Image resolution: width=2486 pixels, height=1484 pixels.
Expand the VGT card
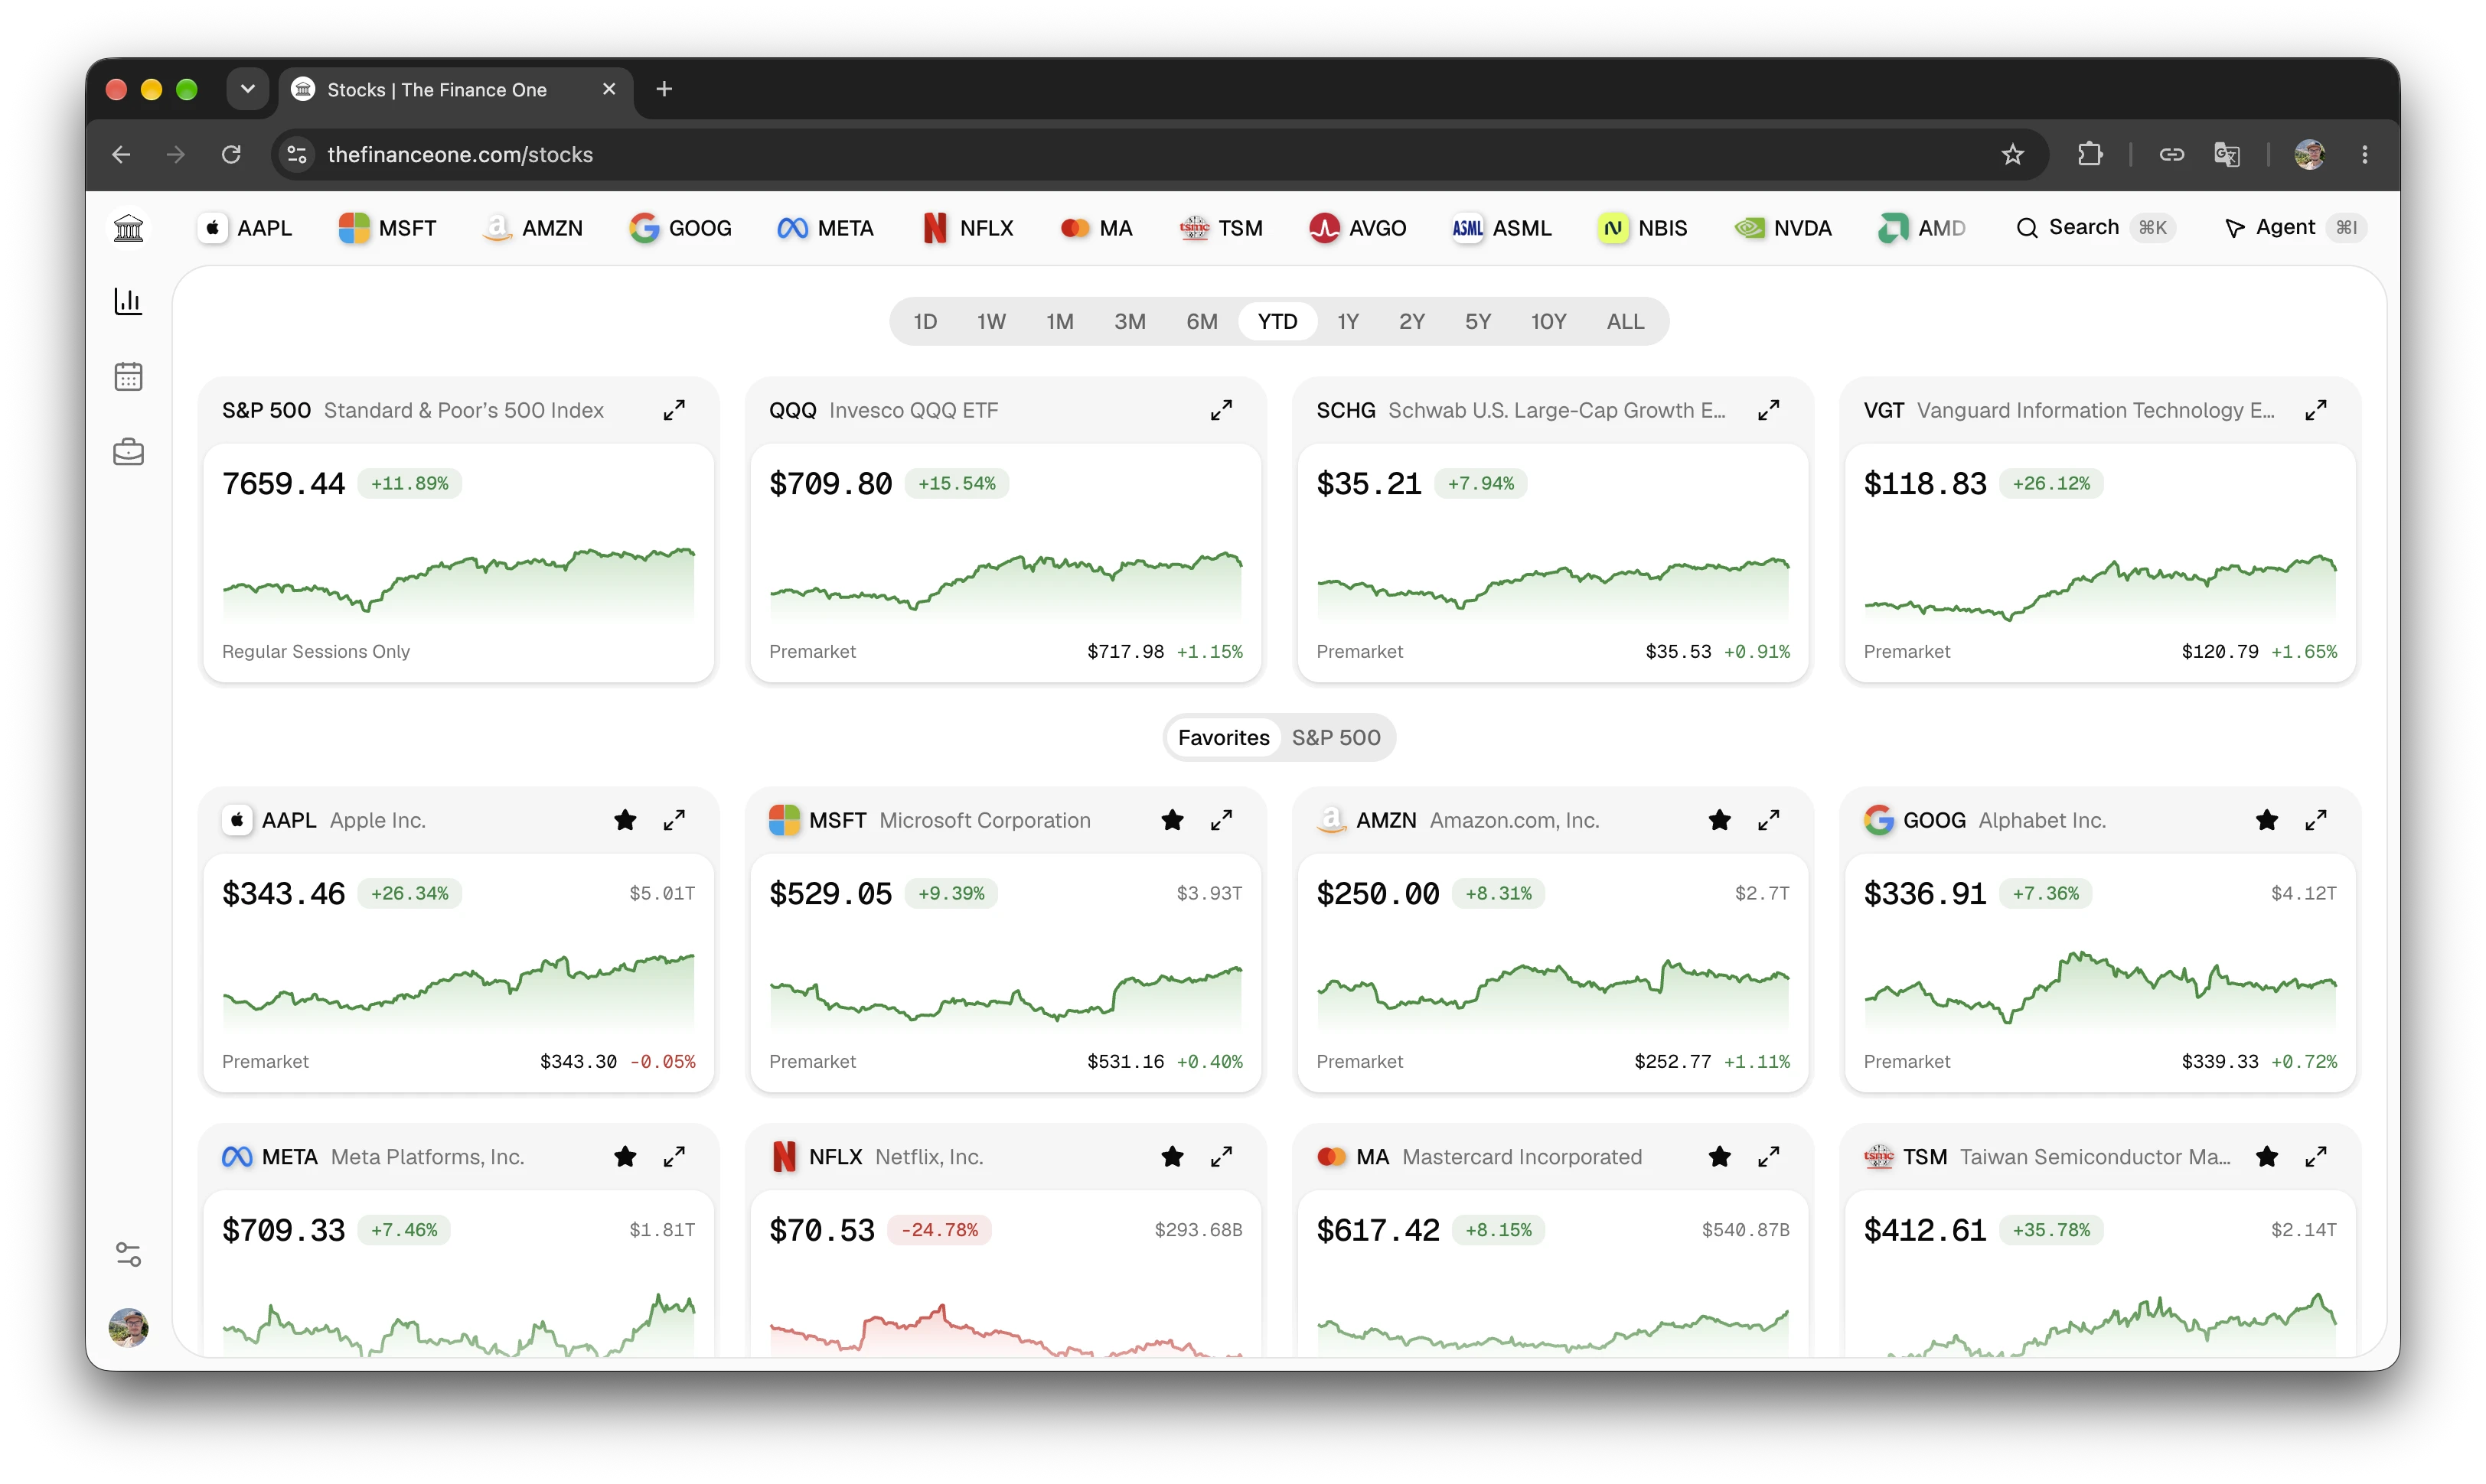pyautogui.click(x=2316, y=410)
